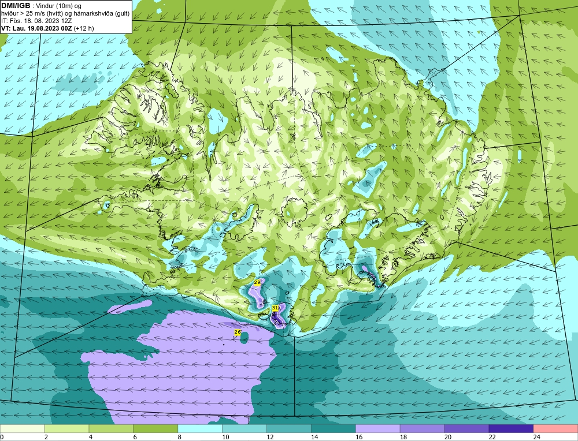Click the 2–4 m/s pale green legend swatch
This screenshot has width=578, height=441.
[x=66, y=429]
